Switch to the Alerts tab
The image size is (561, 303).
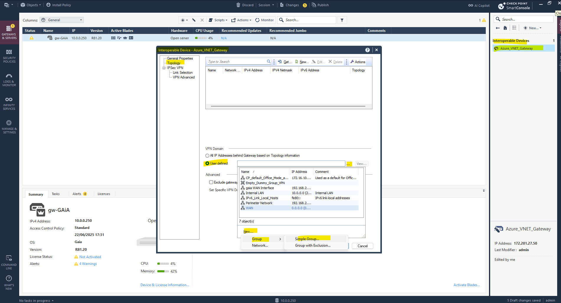[80, 194]
